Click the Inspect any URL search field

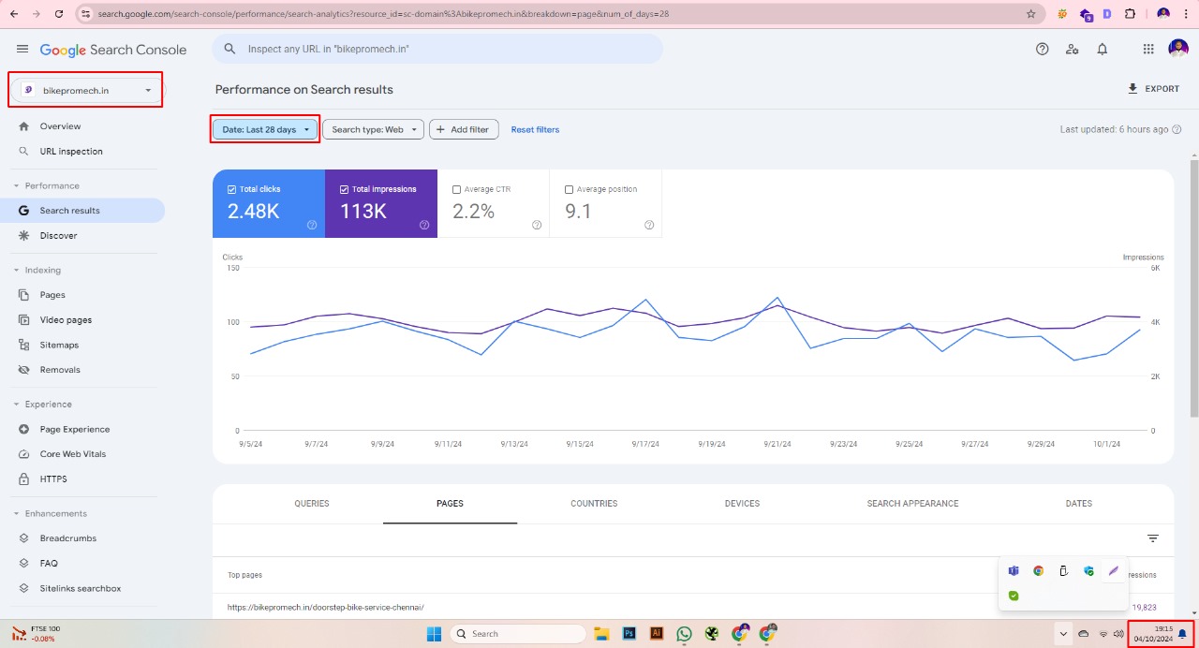point(437,49)
